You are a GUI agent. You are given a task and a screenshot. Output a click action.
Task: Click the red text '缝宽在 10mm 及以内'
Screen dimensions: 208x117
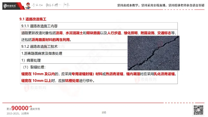pyautogui.click(x=38, y=74)
